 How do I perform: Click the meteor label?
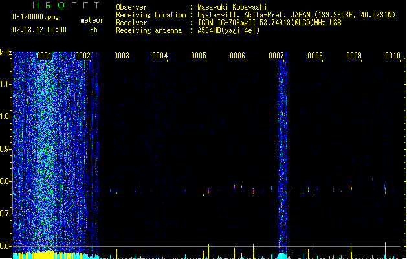click(92, 20)
